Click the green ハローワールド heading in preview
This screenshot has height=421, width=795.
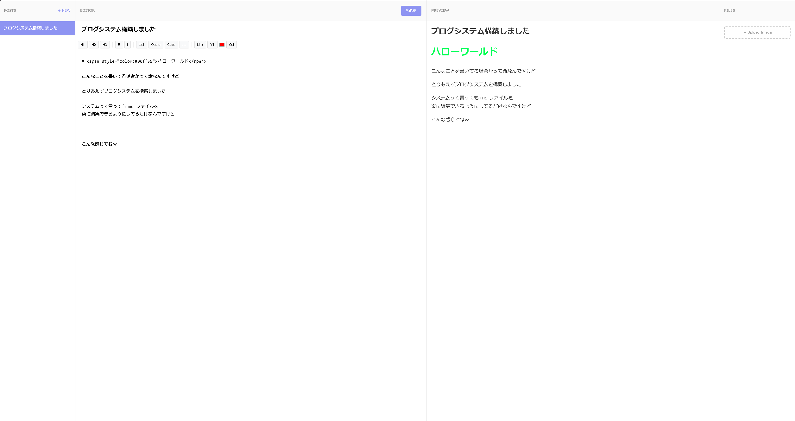click(x=464, y=52)
